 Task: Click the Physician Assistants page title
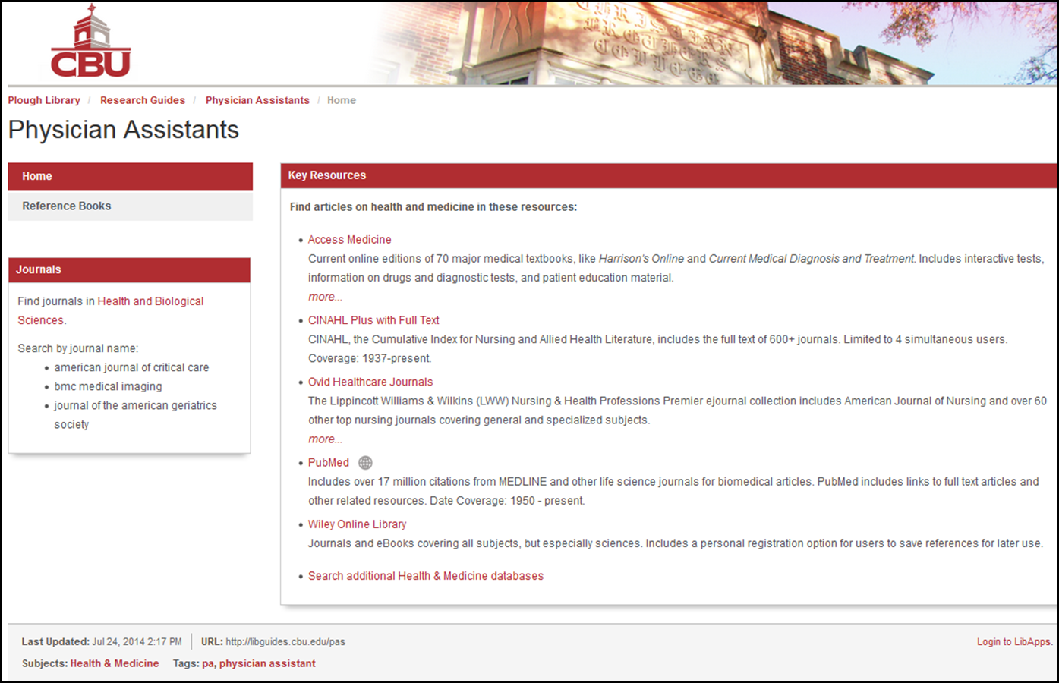[124, 130]
